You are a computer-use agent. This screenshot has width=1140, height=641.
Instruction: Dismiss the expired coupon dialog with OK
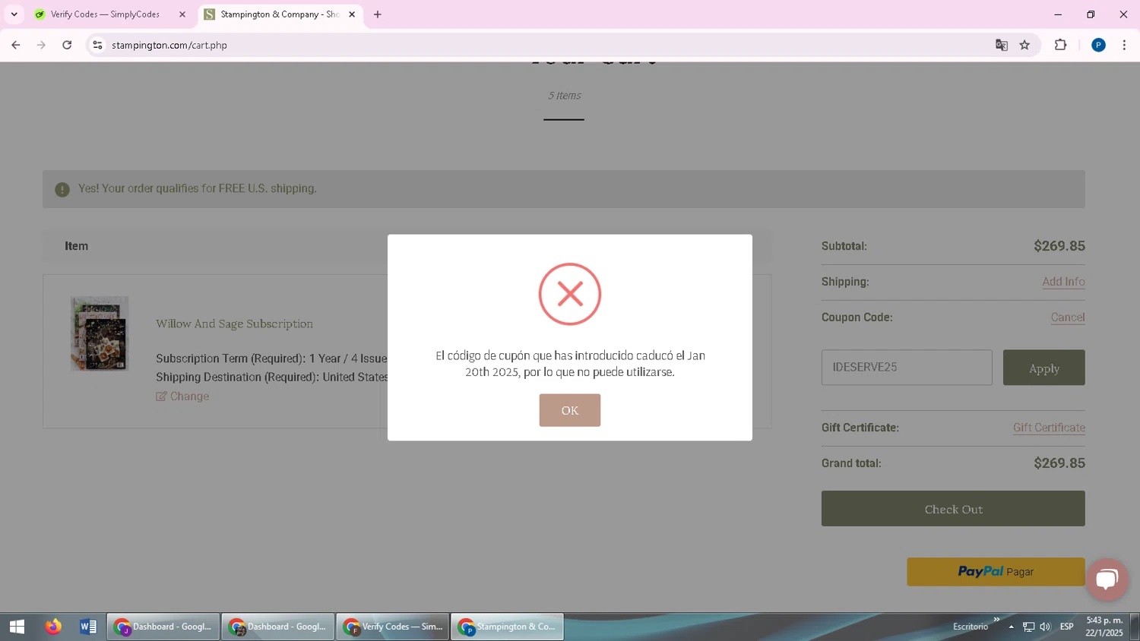click(x=569, y=410)
